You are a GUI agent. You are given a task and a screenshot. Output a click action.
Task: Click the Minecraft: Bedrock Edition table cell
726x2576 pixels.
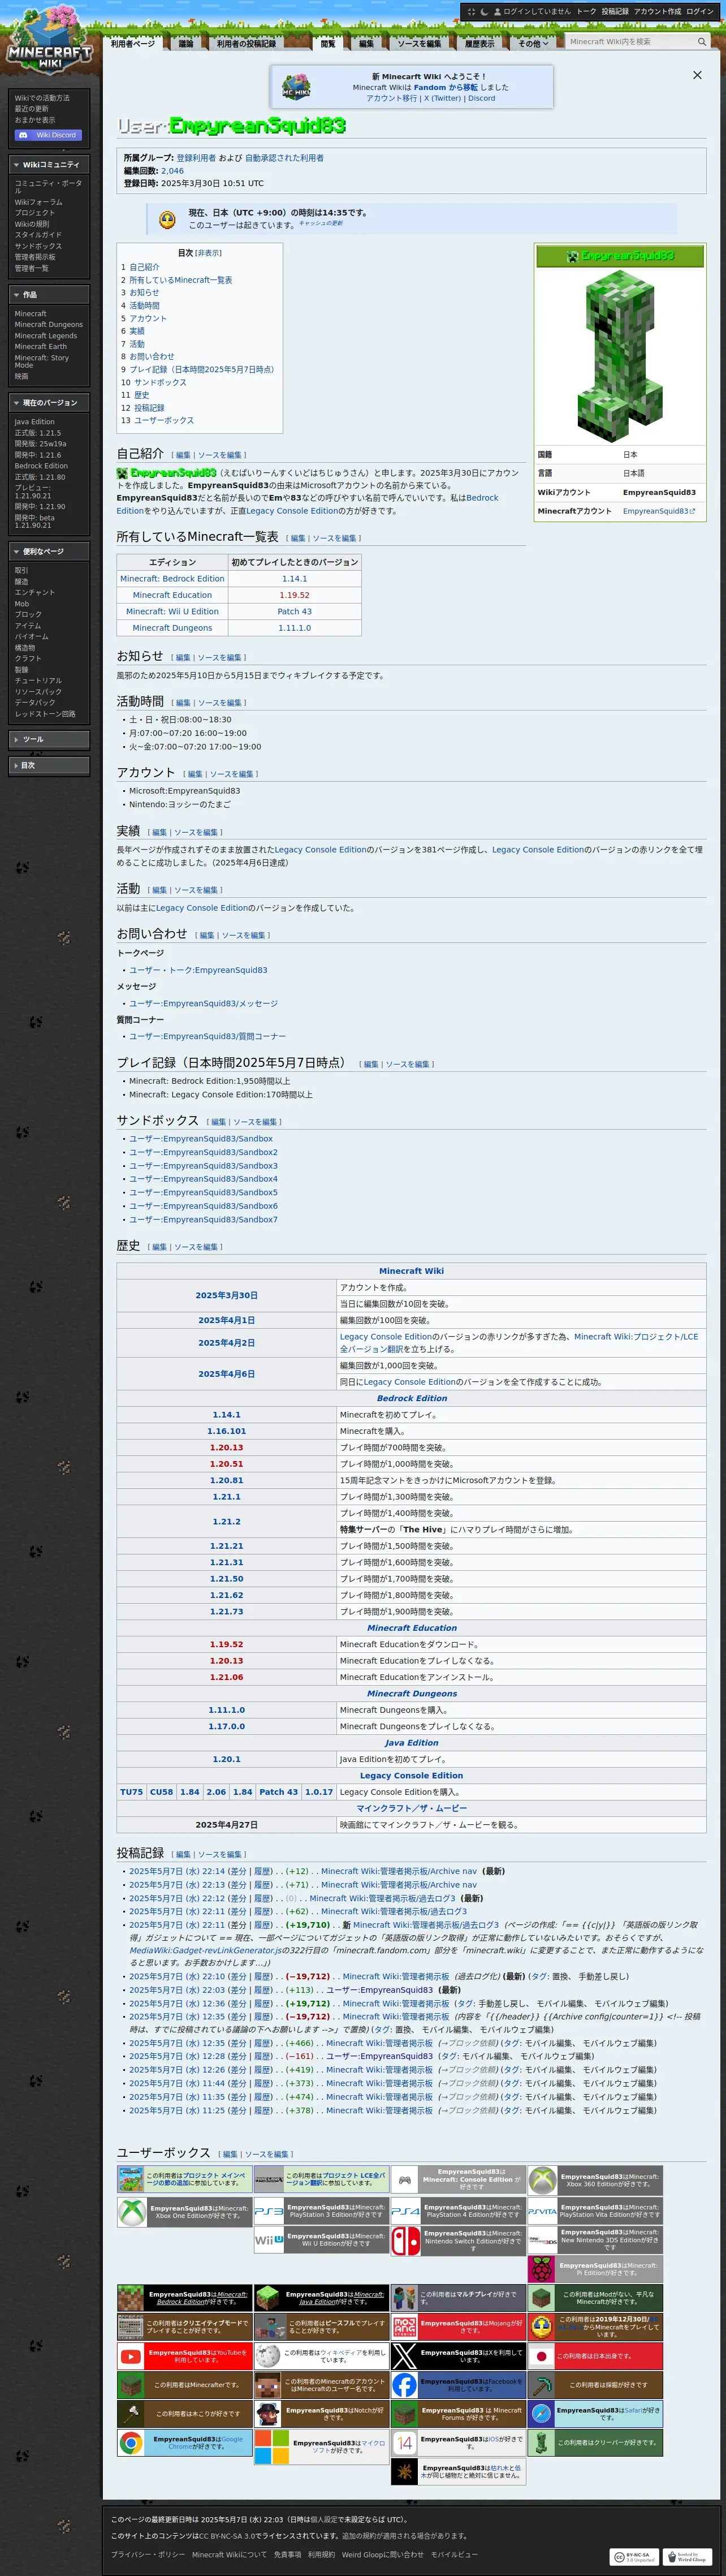[x=172, y=578]
